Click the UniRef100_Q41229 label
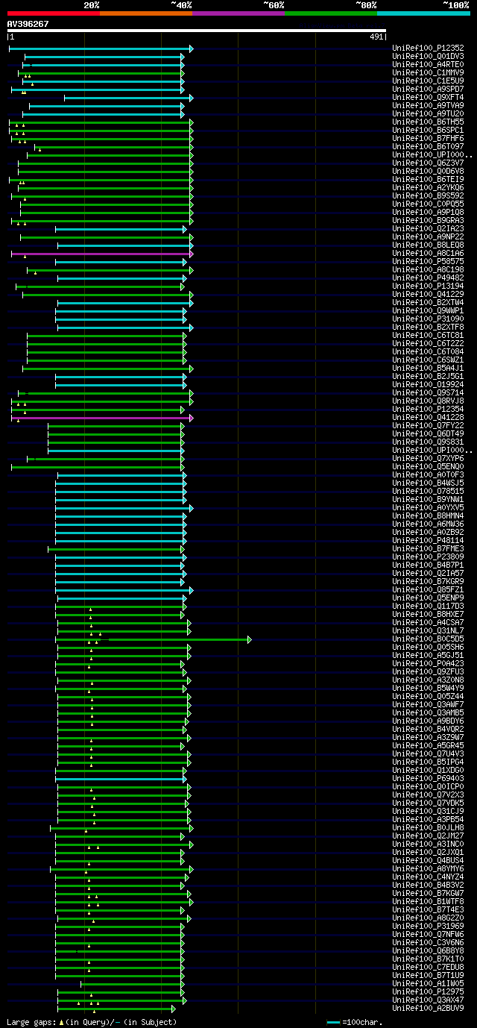 [428, 295]
